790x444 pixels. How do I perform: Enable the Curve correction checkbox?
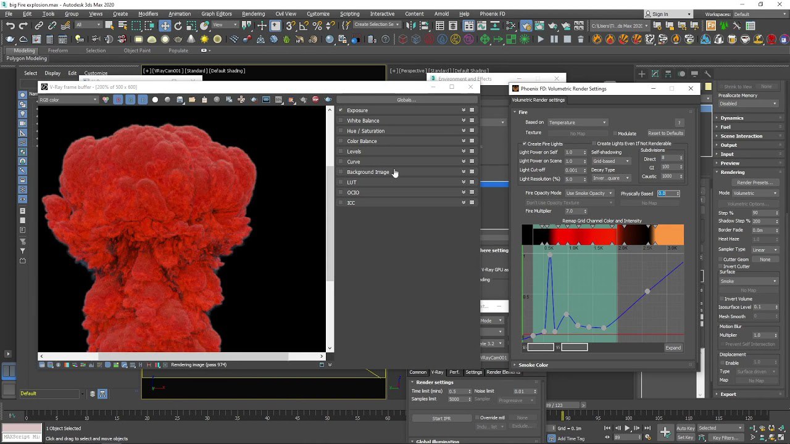[x=341, y=162]
